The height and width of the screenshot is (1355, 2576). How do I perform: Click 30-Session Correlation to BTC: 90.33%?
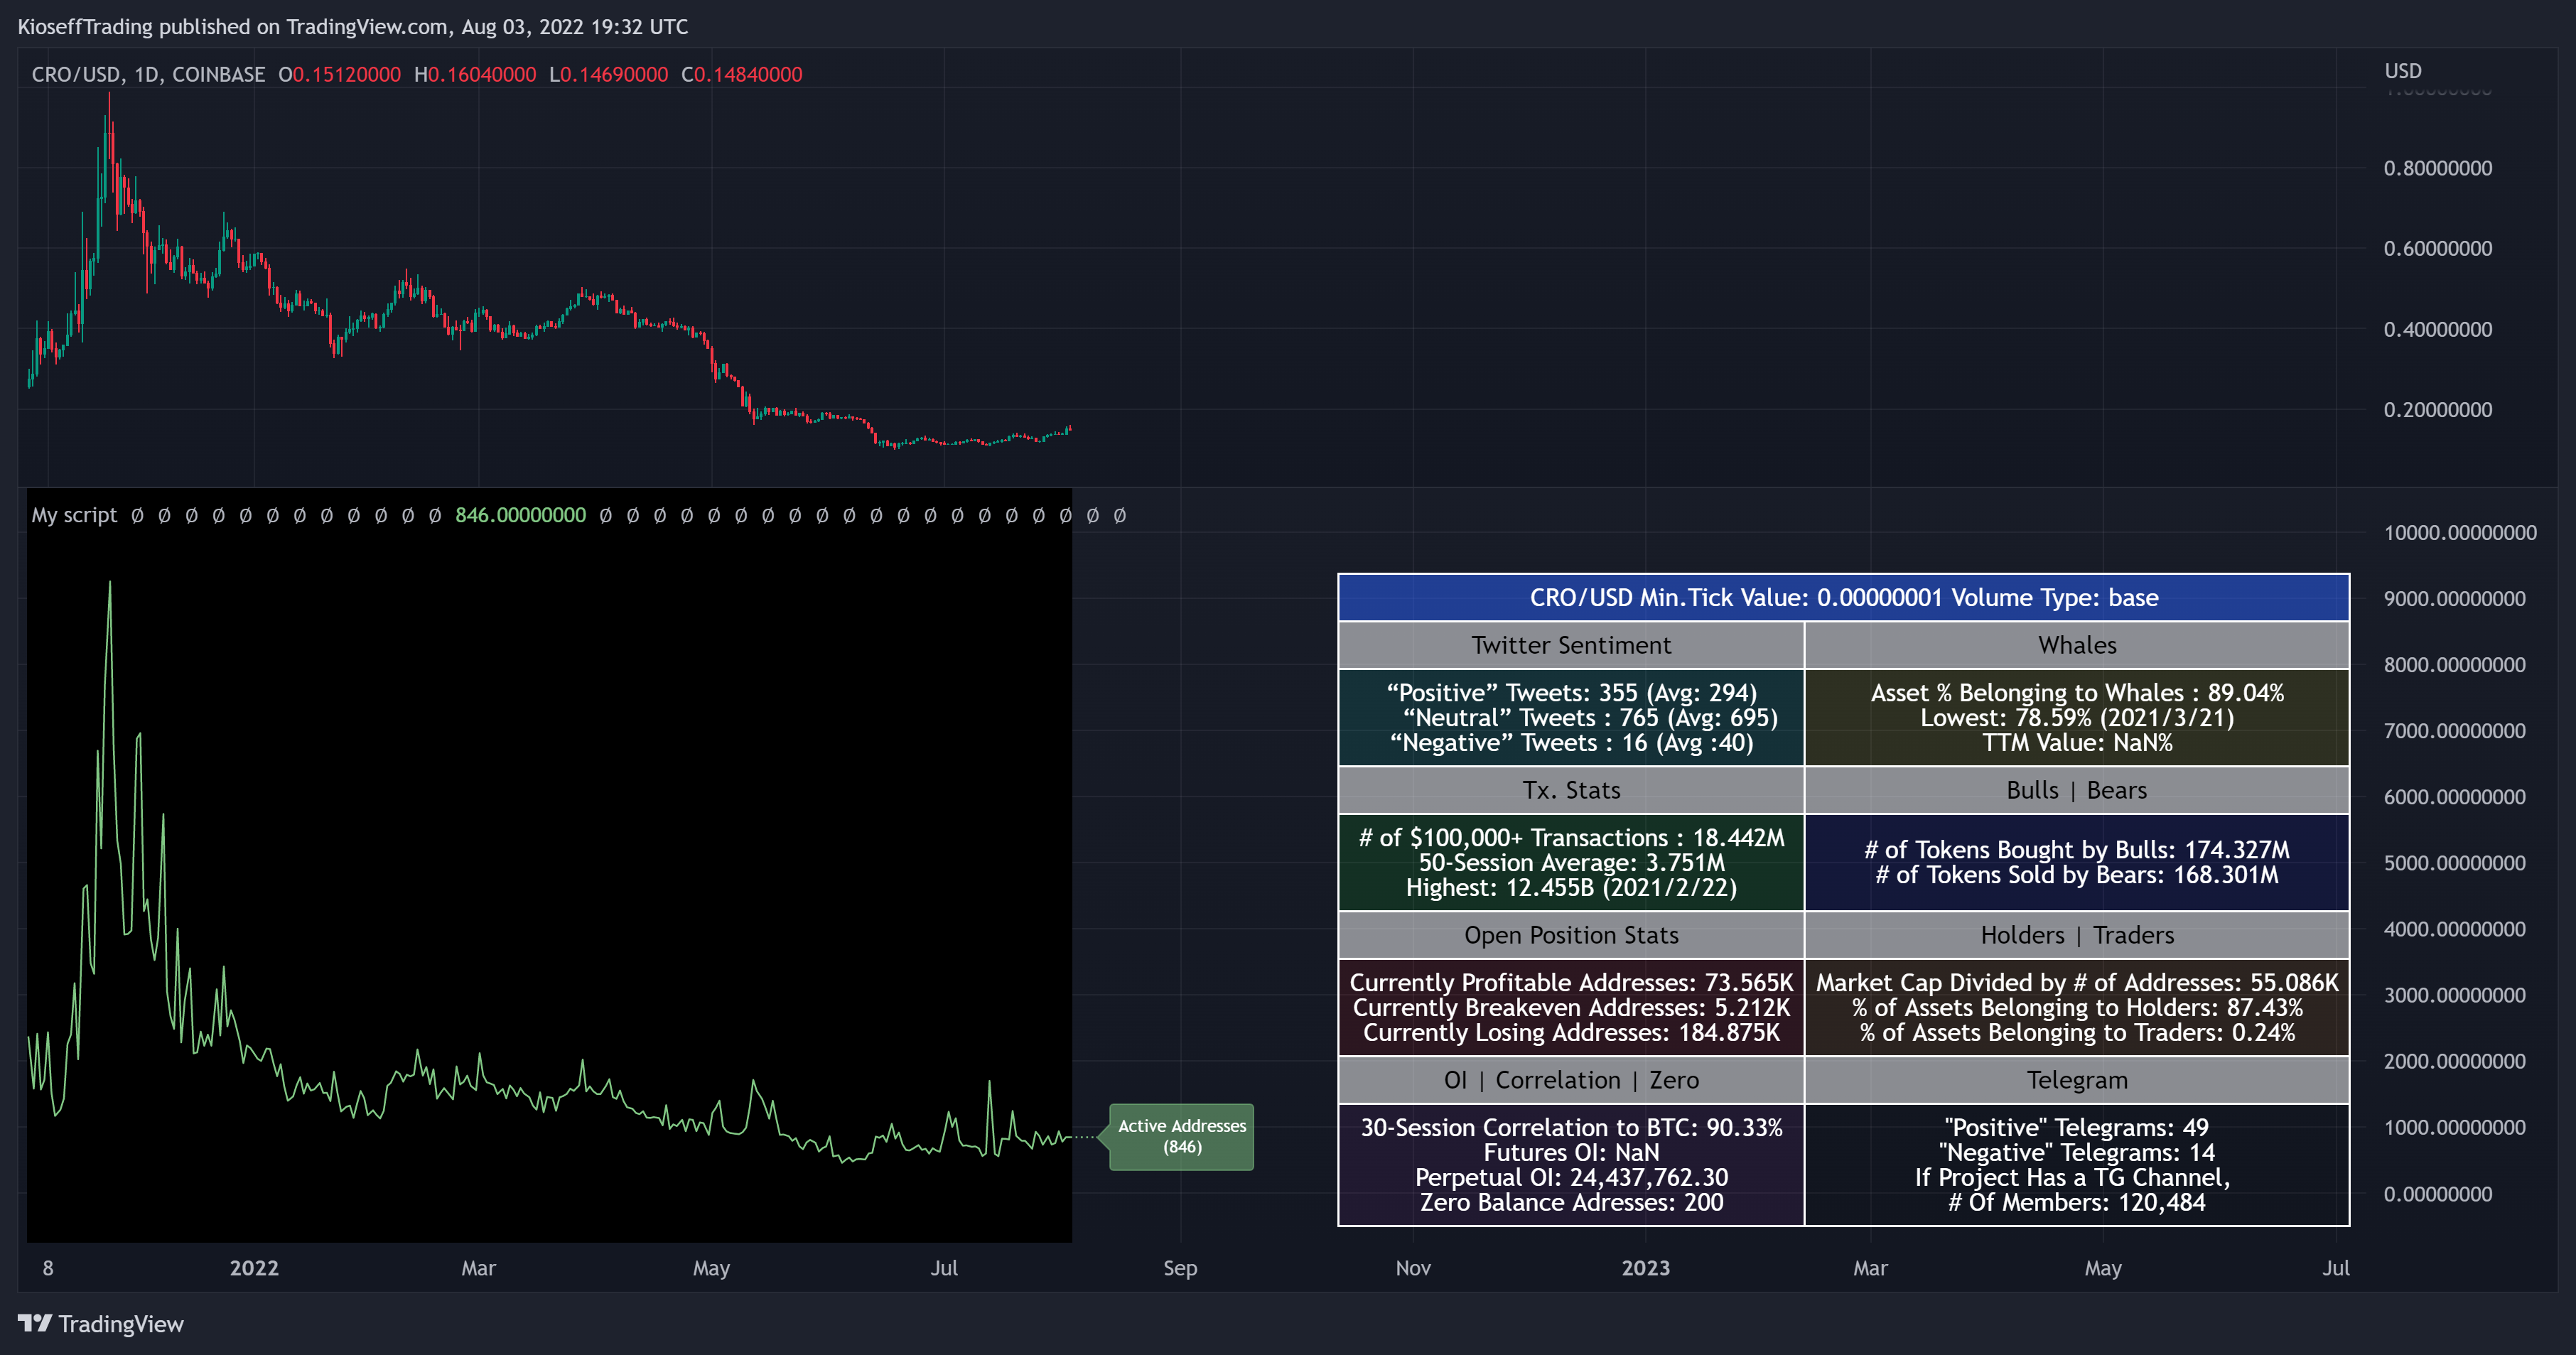click(1571, 1128)
